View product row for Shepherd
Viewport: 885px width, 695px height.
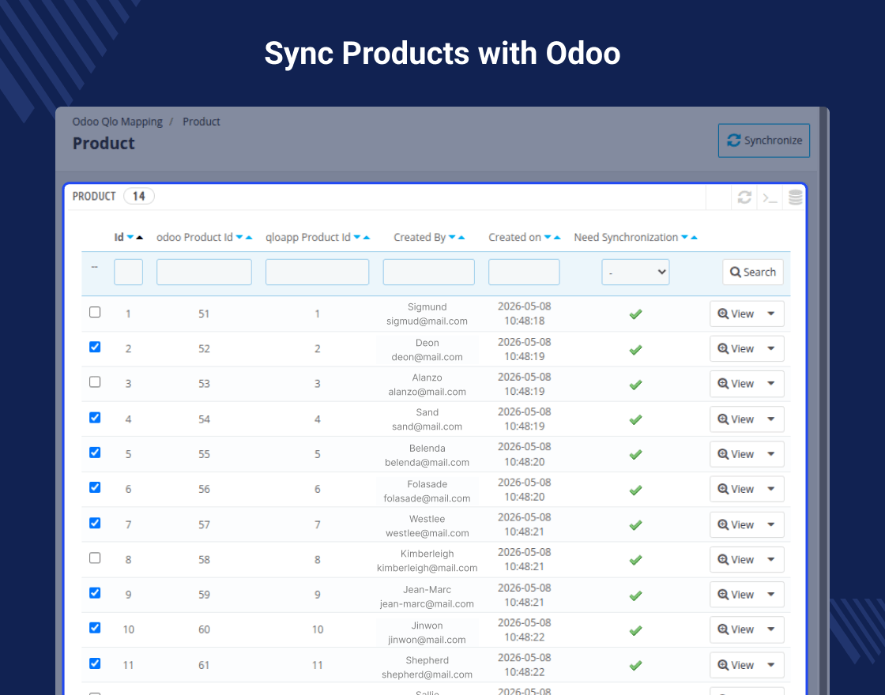coord(735,665)
